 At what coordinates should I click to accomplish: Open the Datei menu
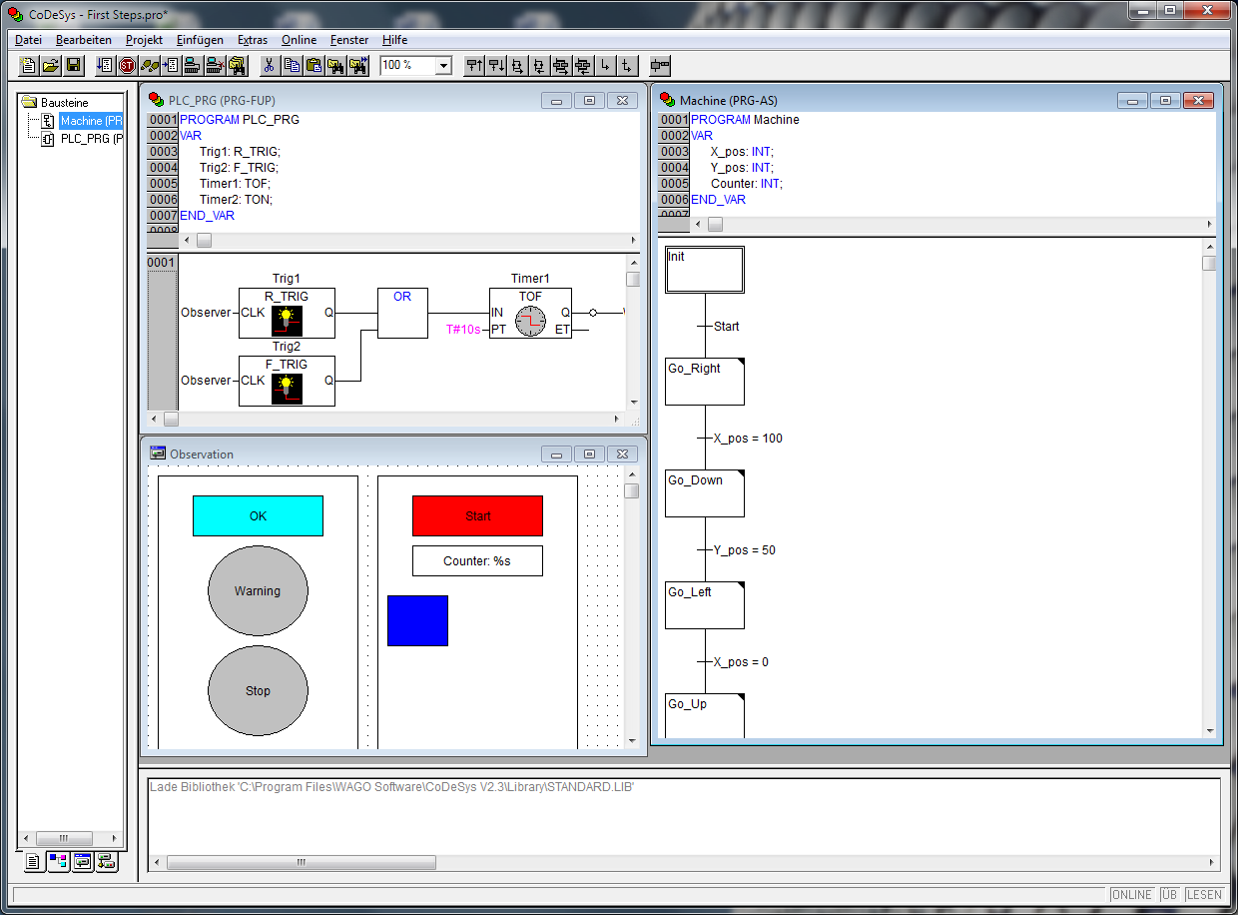click(28, 40)
